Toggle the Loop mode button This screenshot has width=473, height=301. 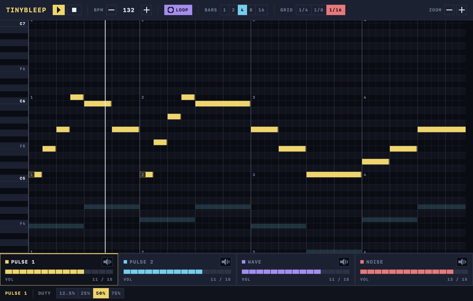pos(178,10)
